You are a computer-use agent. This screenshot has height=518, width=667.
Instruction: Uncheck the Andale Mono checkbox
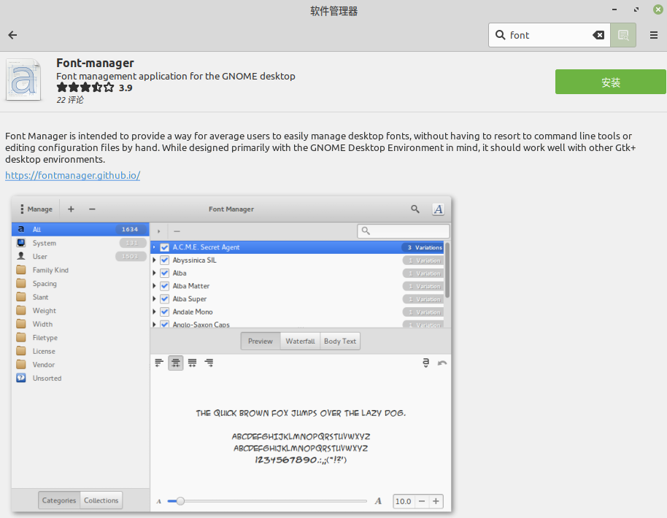point(165,312)
